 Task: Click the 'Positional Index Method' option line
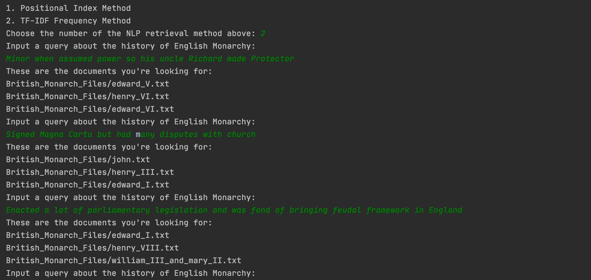[68, 8]
